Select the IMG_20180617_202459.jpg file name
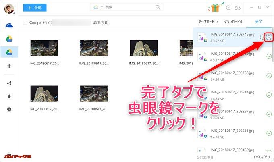 (x=232, y=150)
